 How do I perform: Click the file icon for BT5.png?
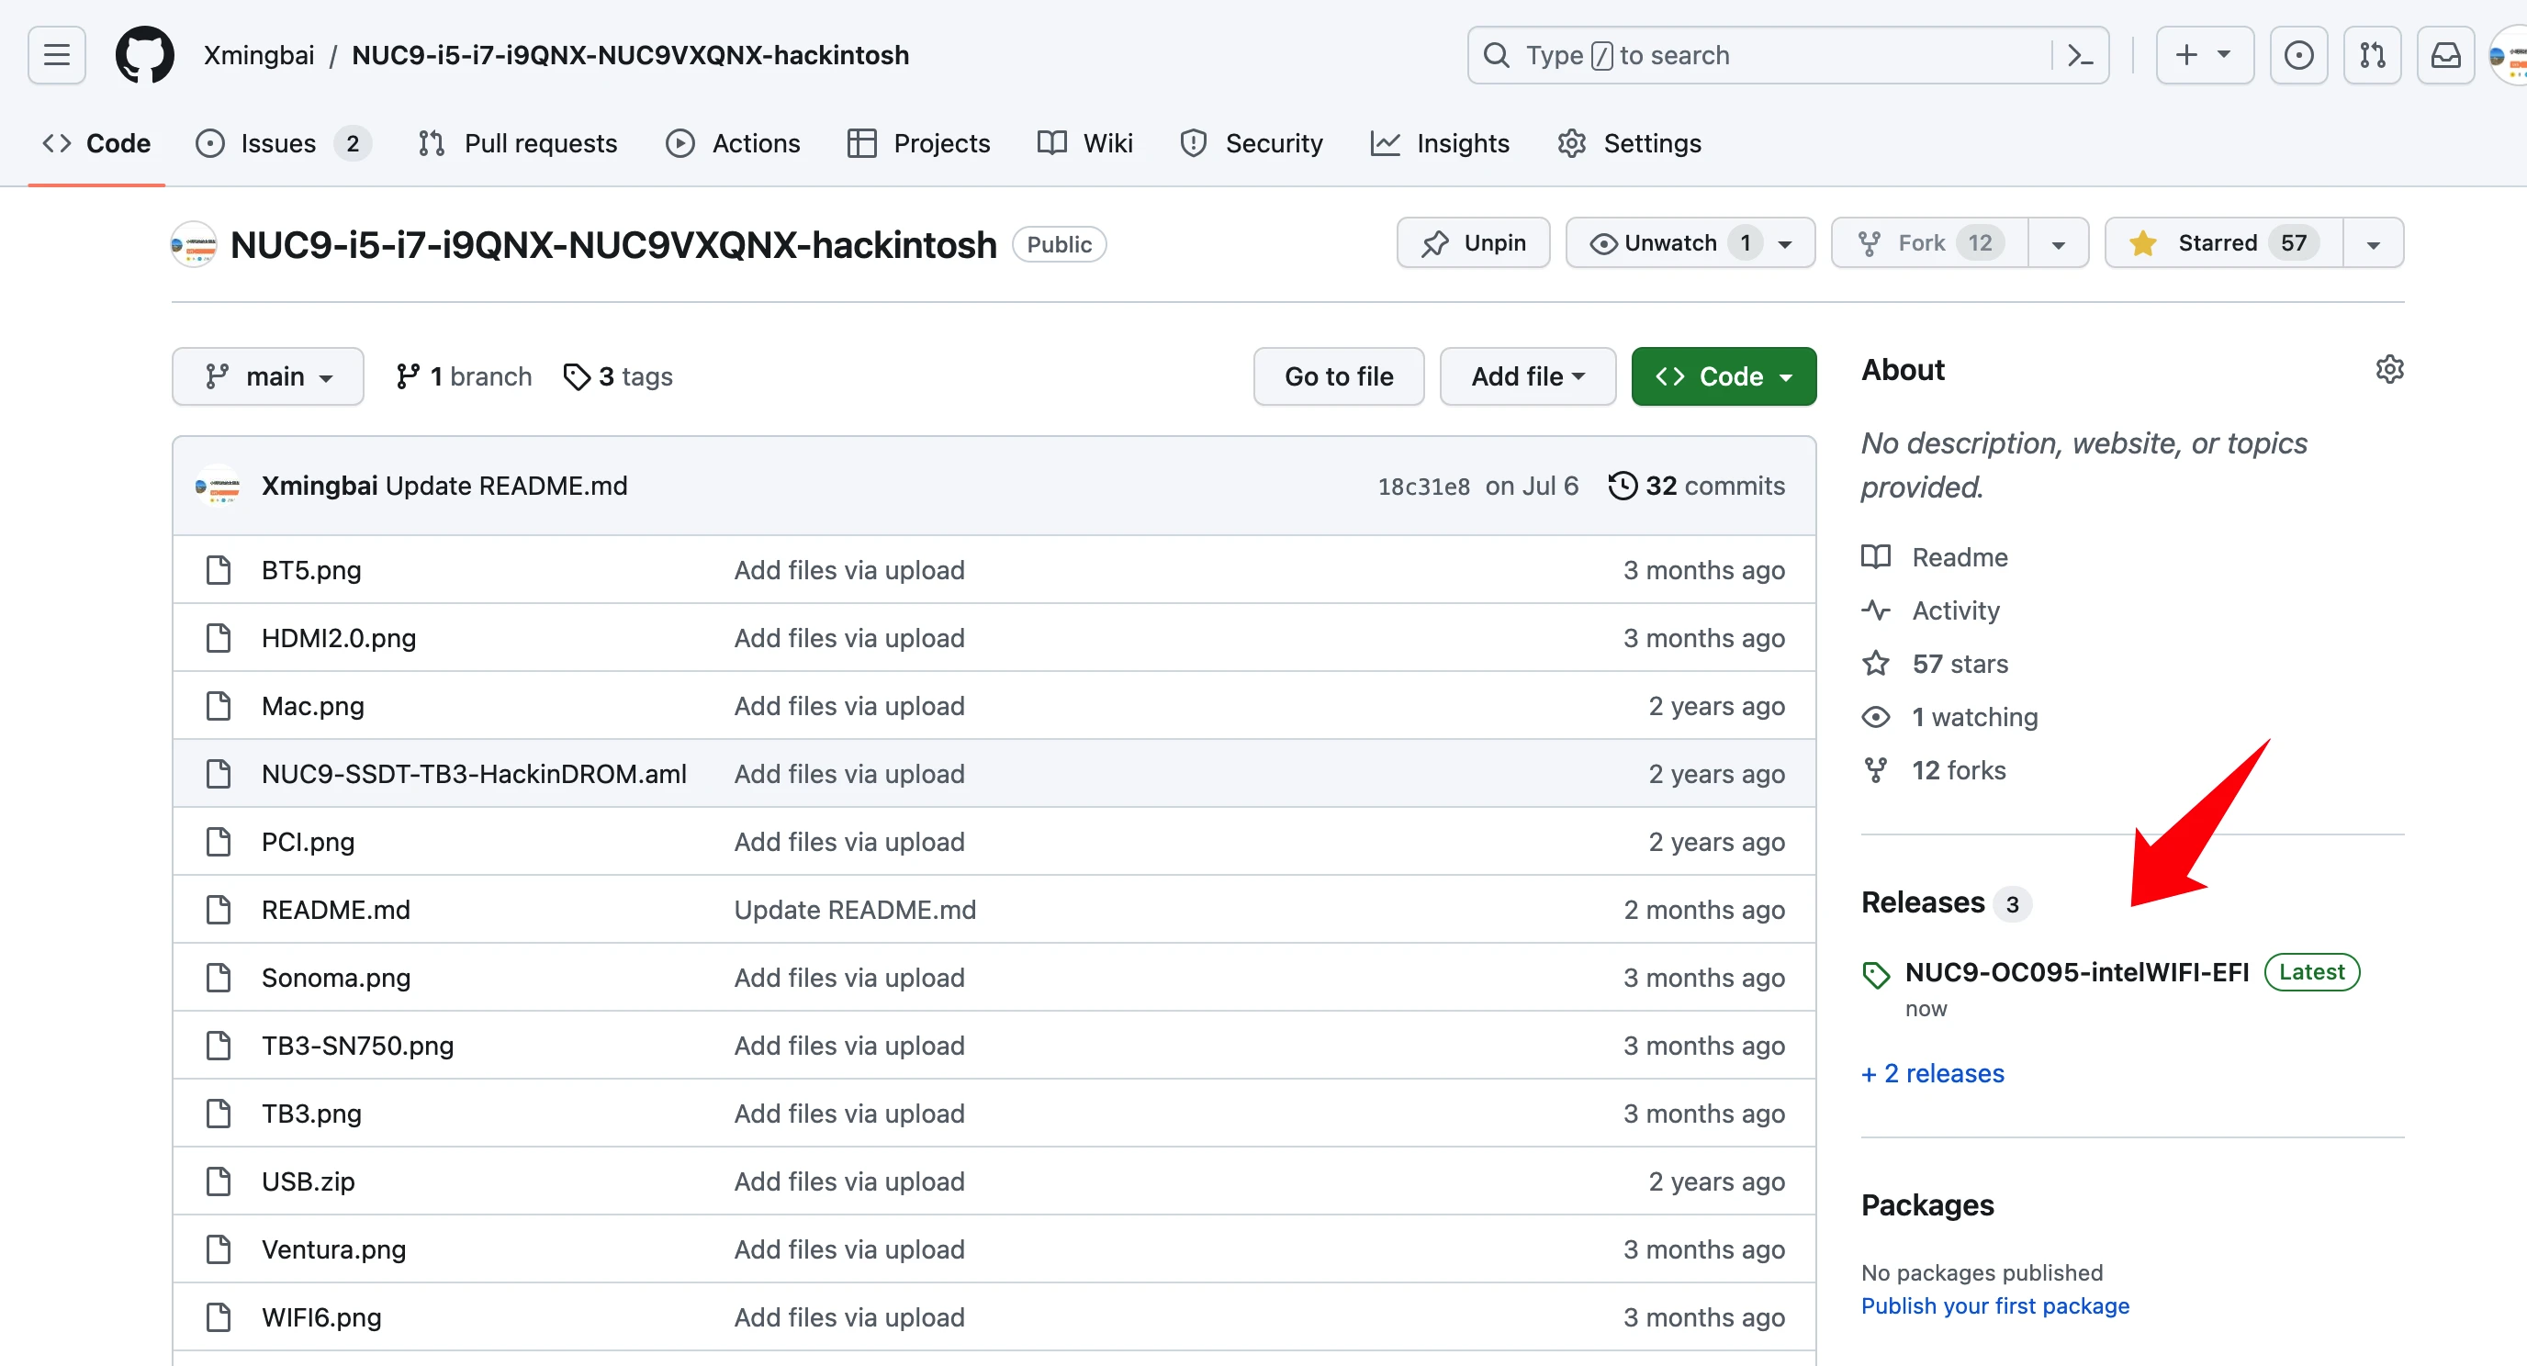(x=218, y=570)
